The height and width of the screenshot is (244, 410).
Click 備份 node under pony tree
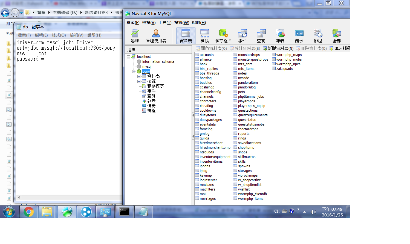(151, 106)
